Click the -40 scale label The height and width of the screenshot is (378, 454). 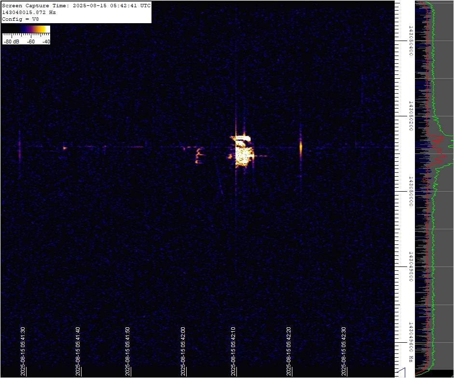click(x=46, y=42)
